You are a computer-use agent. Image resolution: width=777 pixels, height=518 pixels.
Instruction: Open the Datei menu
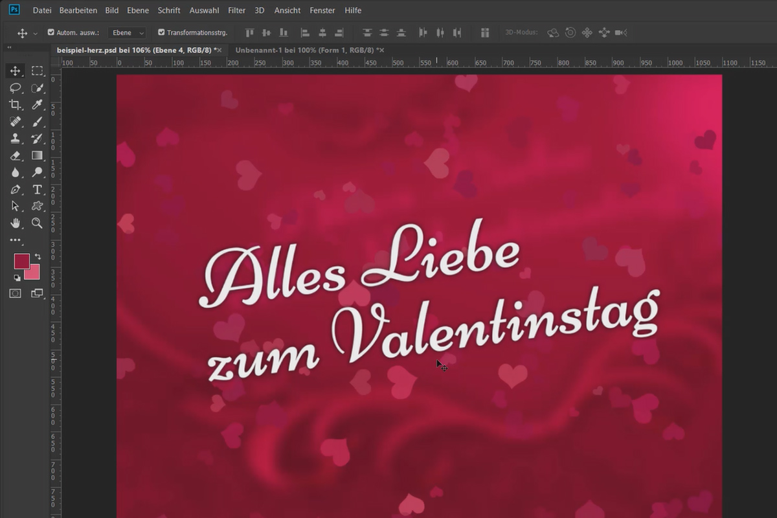(x=41, y=10)
